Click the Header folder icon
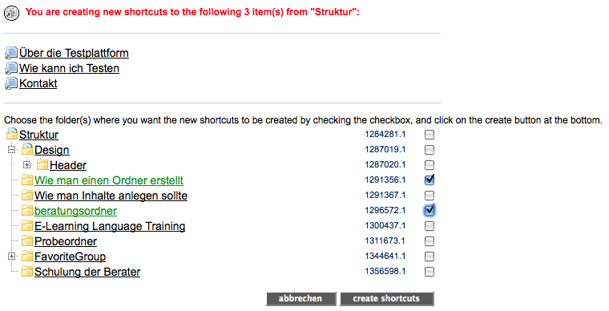This screenshot has height=311, width=609. point(42,164)
